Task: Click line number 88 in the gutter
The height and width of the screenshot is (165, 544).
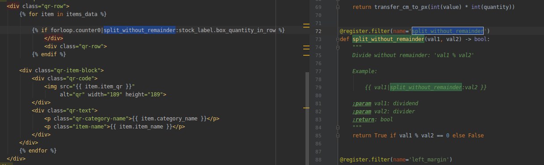Action: tap(318, 160)
